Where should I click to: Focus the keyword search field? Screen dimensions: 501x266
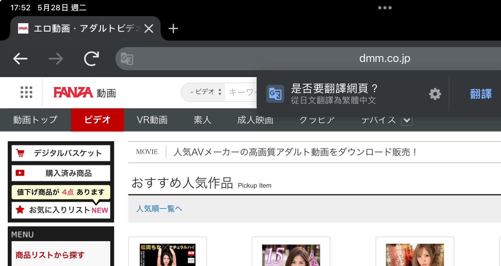[241, 92]
